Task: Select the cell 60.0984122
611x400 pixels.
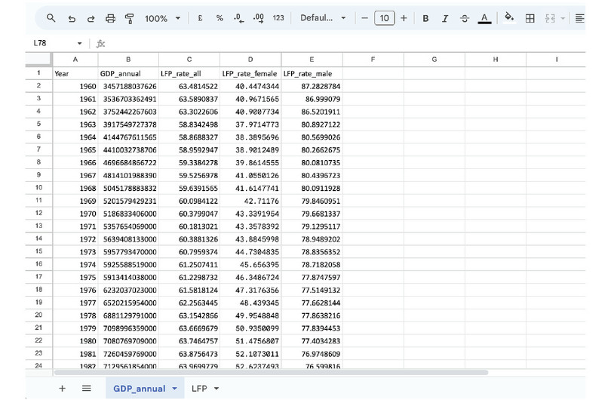Action: coord(189,201)
